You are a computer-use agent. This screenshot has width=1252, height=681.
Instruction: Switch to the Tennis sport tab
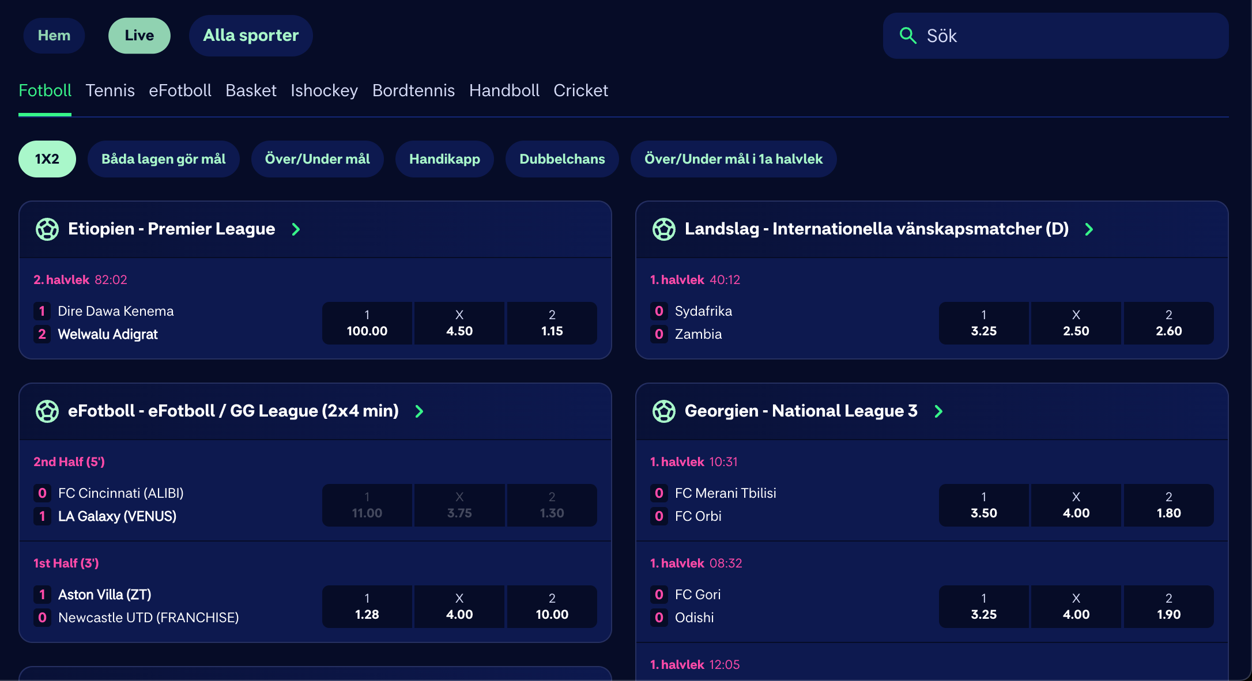coord(110,90)
